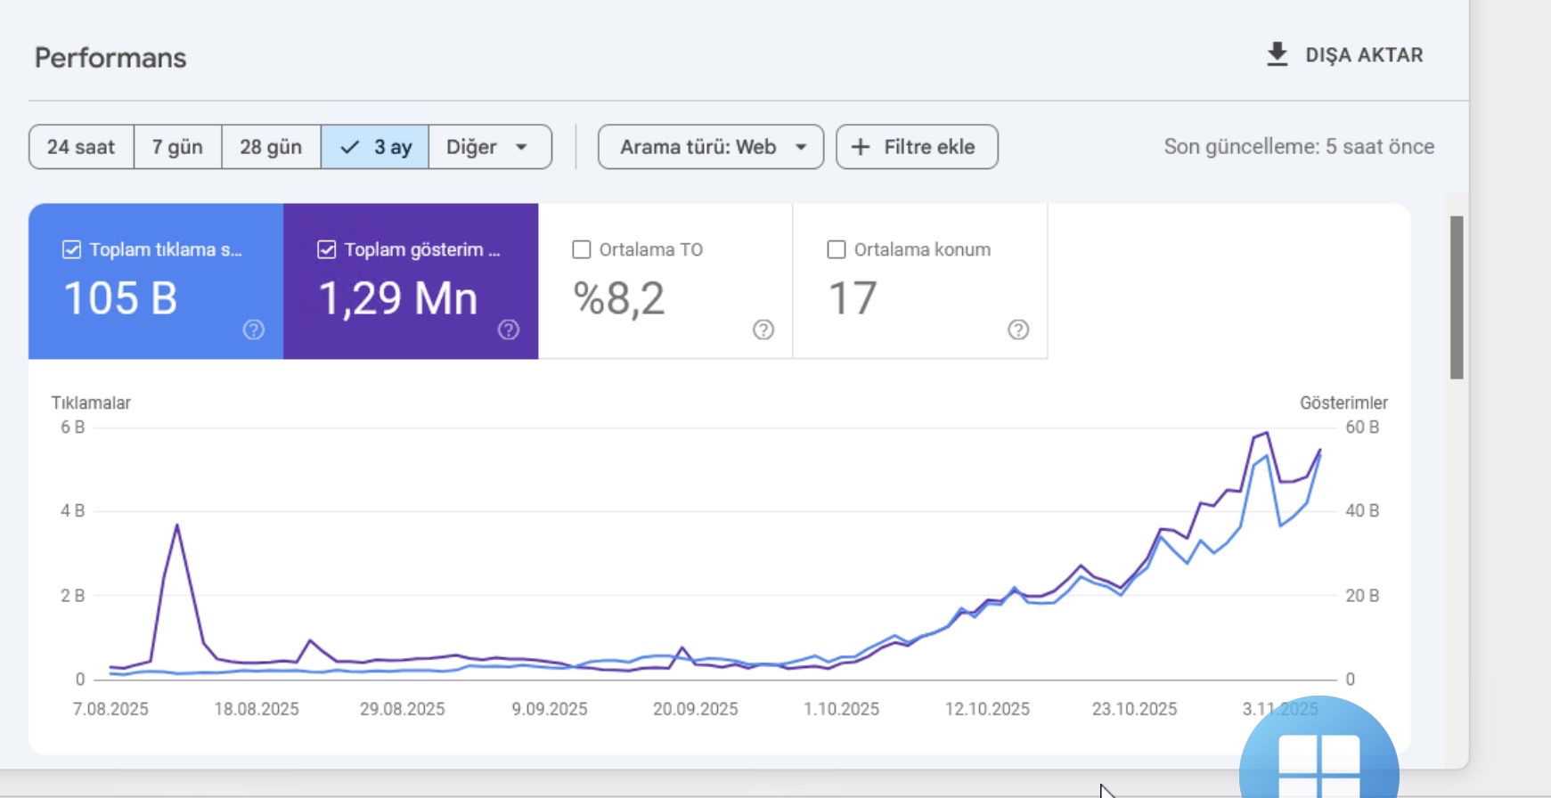Viewport: 1551px width, 798px height.
Task: Click the download icon beside DIŞA AKTAR
Action: (x=1278, y=55)
